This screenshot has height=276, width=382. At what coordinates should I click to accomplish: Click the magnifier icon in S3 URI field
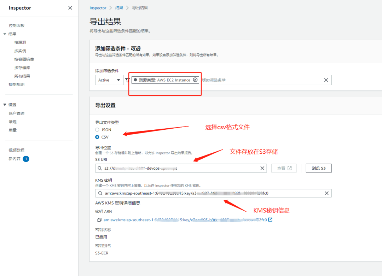click(100, 168)
